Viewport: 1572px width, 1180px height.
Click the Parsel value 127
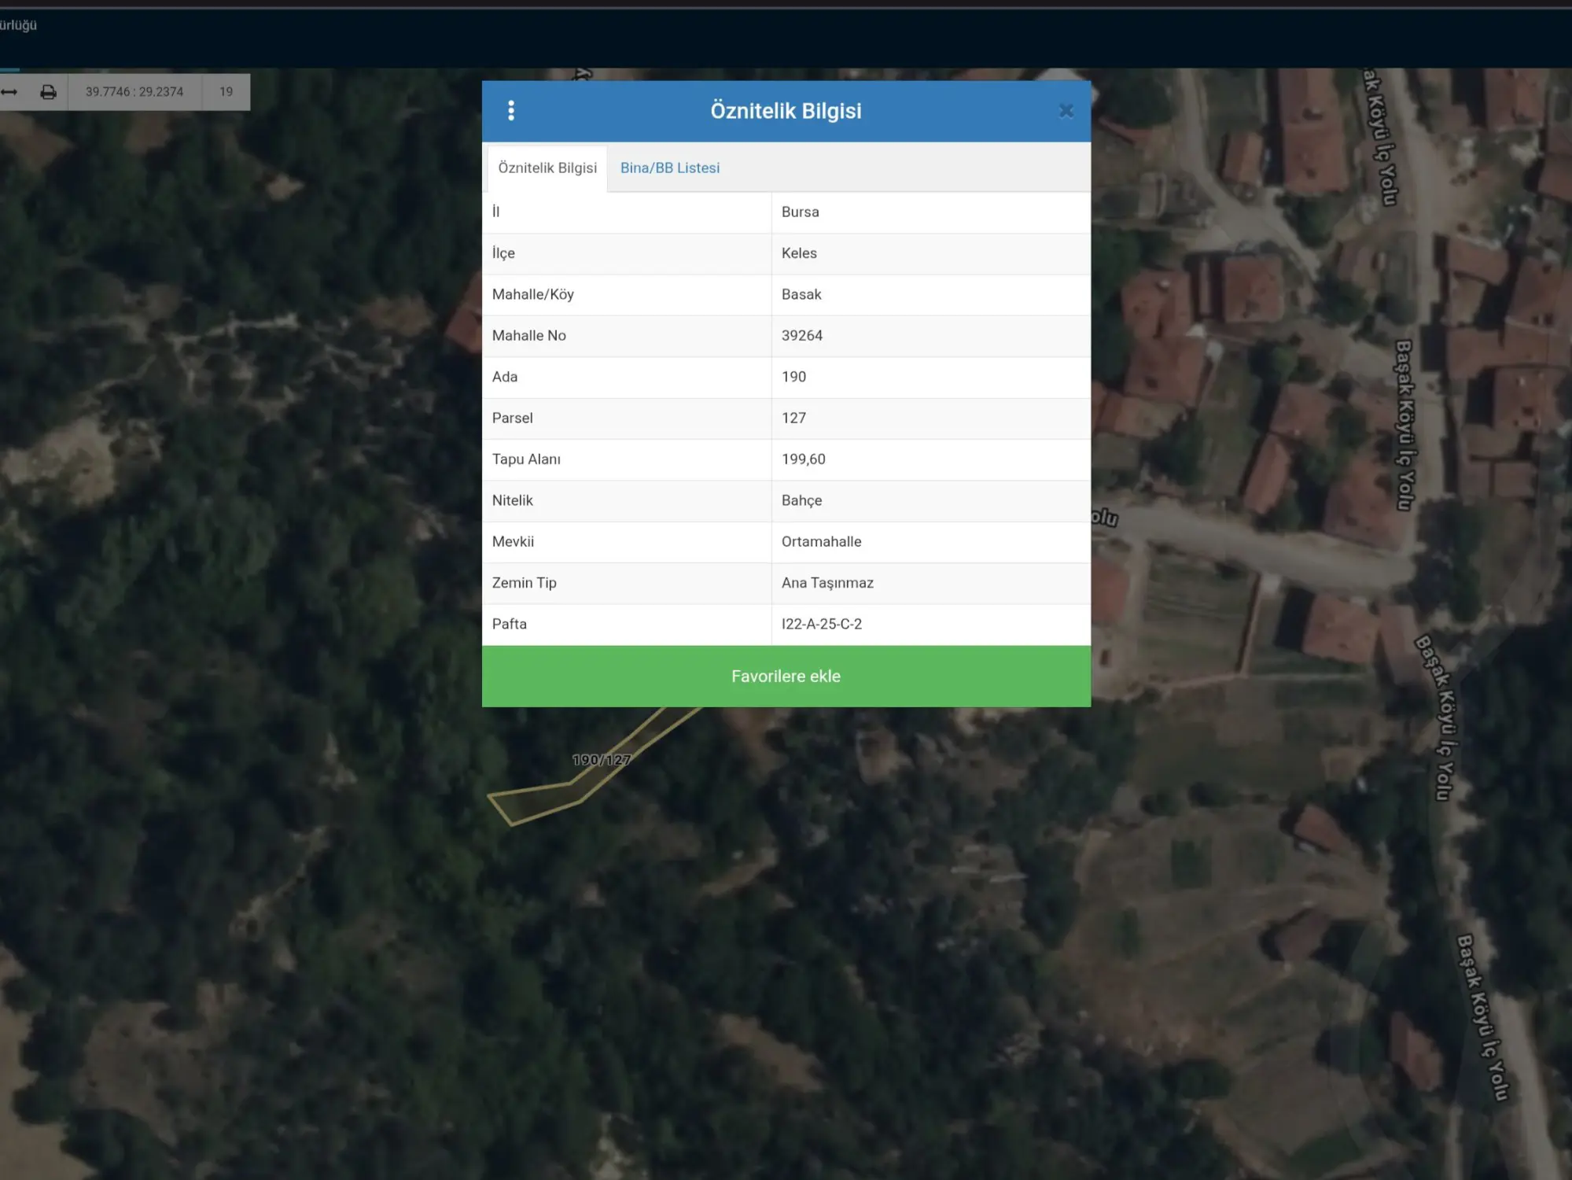(793, 418)
